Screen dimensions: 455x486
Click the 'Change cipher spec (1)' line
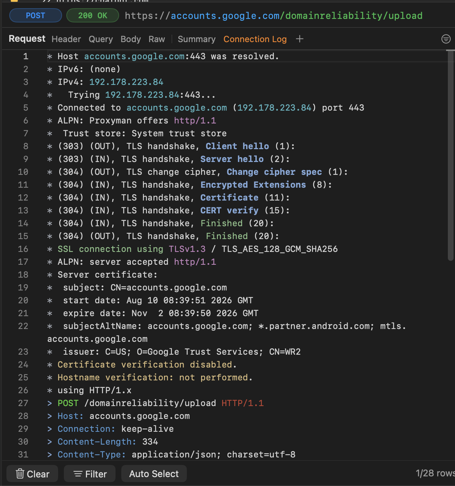pyautogui.click(x=198, y=172)
